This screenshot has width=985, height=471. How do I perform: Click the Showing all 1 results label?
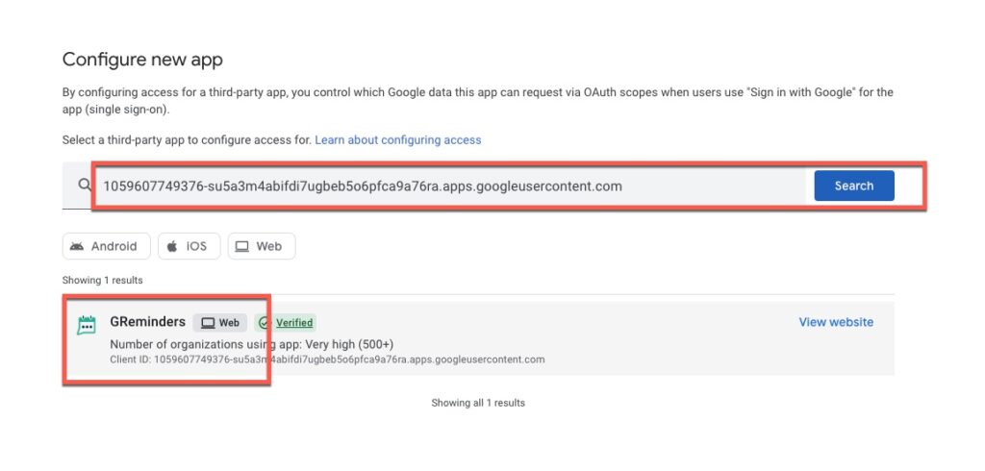tap(477, 403)
